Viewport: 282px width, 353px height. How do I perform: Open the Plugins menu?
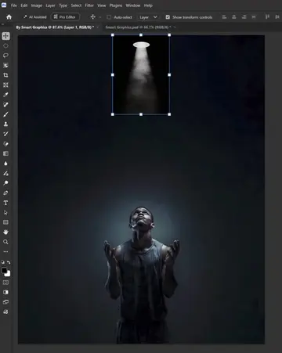point(116,5)
